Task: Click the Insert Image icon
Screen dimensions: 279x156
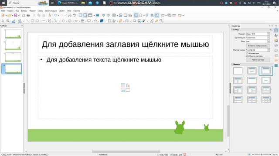Action: point(121,16)
